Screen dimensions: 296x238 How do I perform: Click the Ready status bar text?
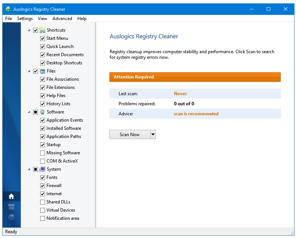point(11,232)
